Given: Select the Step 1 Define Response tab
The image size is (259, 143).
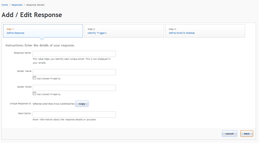Looking at the screenshot, I should click(43, 31).
